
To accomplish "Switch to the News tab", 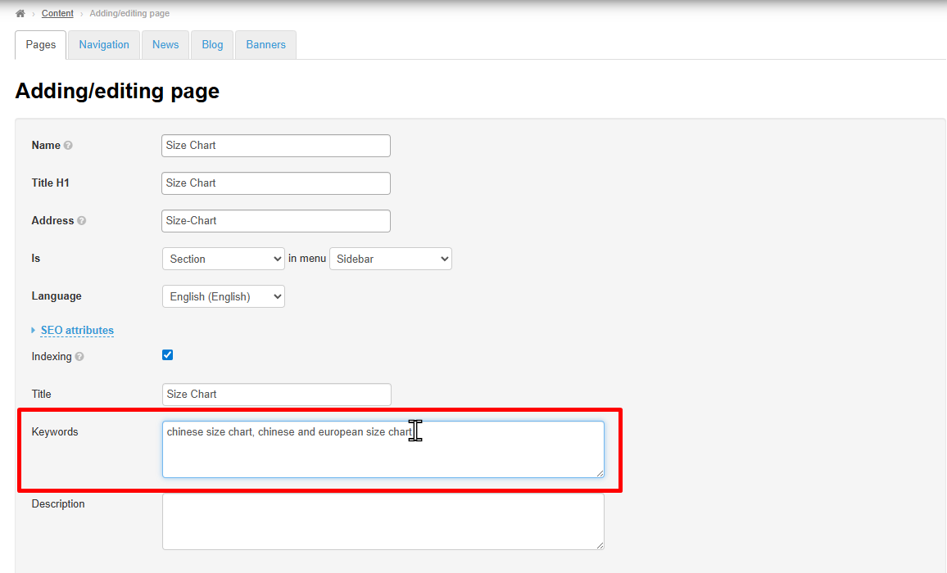I will [165, 45].
